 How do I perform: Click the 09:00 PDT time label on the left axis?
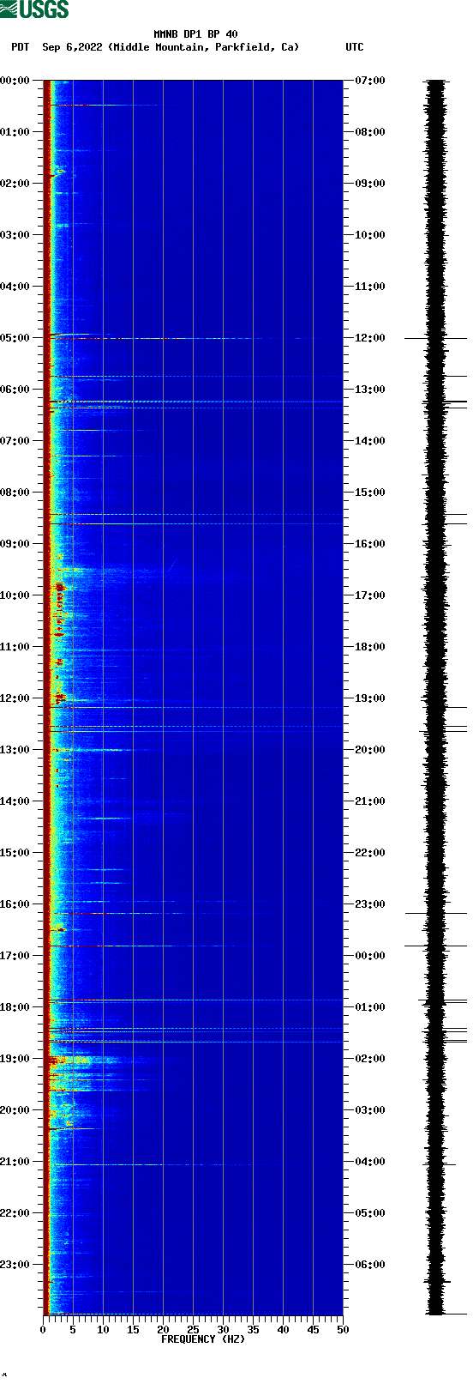point(15,544)
